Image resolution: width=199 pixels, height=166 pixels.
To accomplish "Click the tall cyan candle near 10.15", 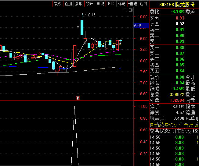I will (x=82, y=27).
